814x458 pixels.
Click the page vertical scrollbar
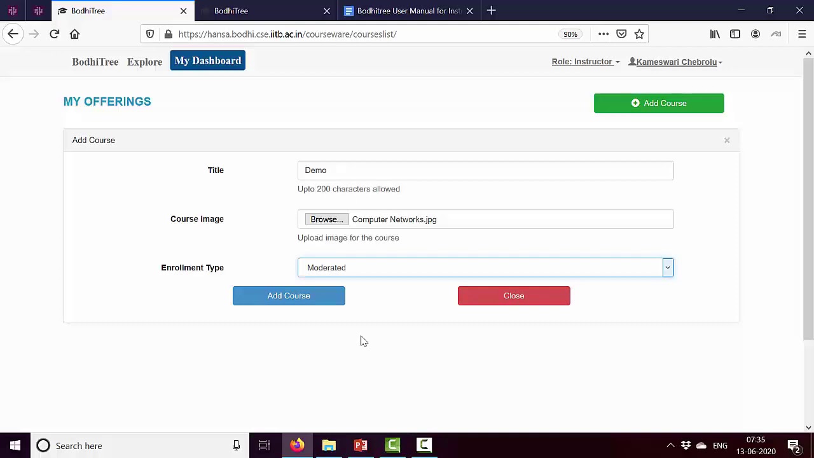click(808, 197)
